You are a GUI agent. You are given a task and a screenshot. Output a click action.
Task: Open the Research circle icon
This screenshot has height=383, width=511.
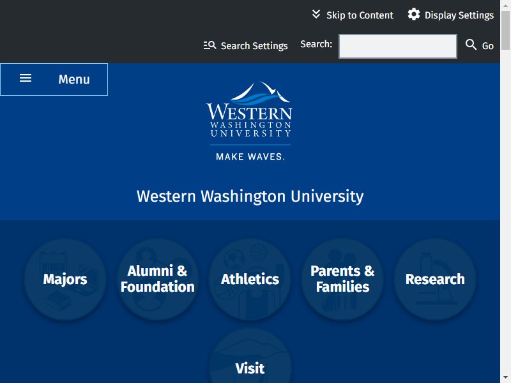pos(435,280)
